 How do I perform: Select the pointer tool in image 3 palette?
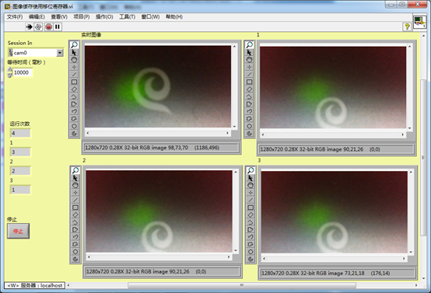click(x=251, y=178)
